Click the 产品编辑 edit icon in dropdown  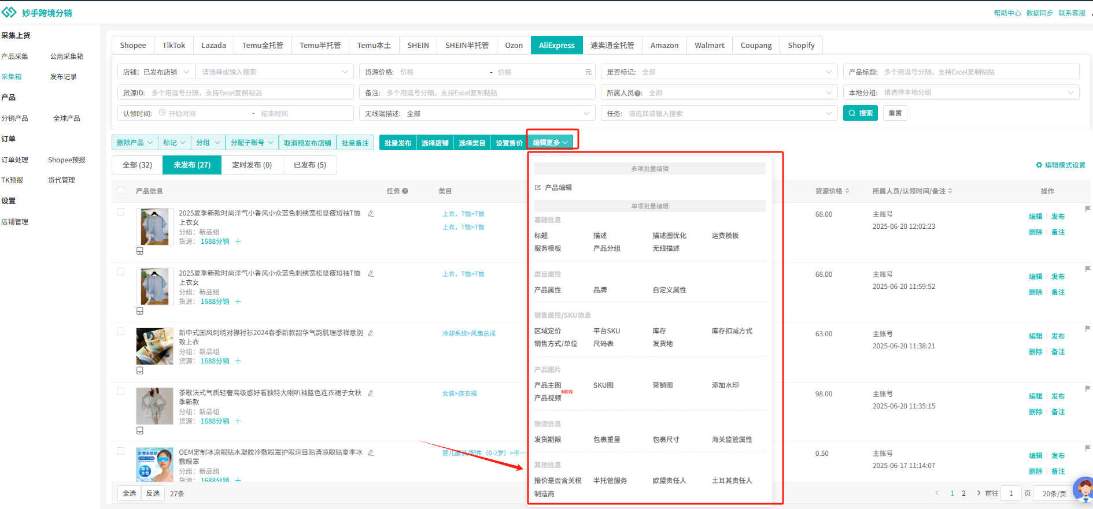click(538, 188)
